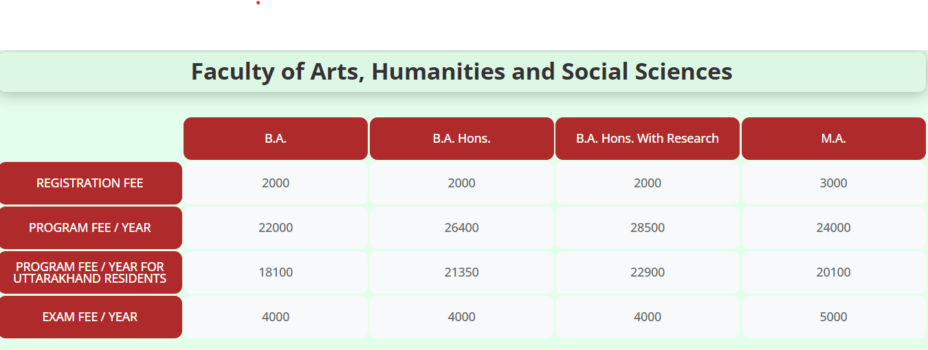Select the 28500 program fee cell
Viewport: 928px width, 350px height.
(x=648, y=228)
